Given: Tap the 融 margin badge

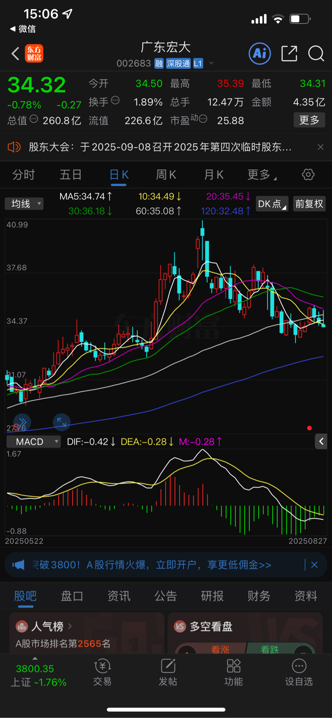Looking at the screenshot, I should [x=159, y=64].
